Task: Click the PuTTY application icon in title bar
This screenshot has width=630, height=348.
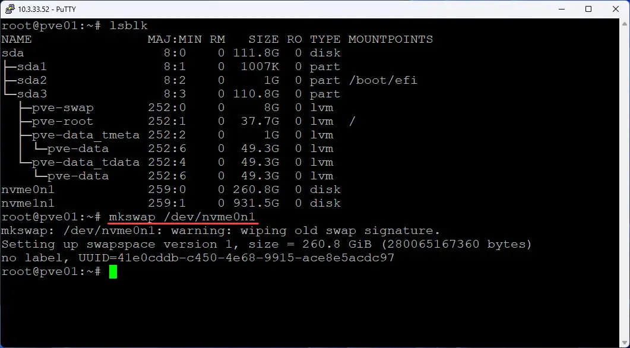Action: click(x=8, y=9)
